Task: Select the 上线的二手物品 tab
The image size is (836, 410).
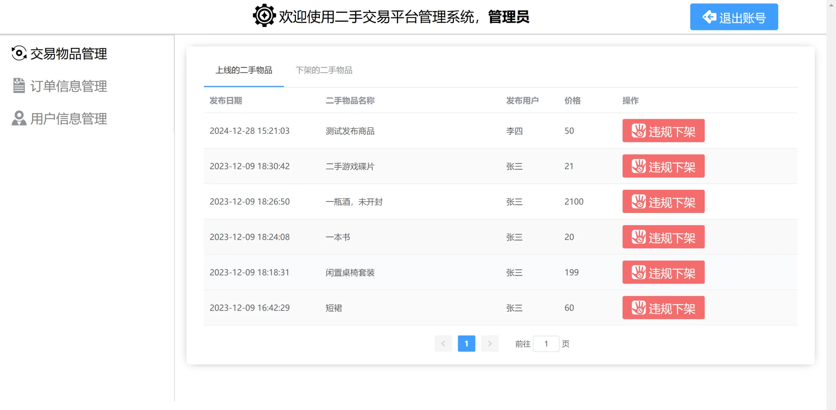Action: point(243,70)
